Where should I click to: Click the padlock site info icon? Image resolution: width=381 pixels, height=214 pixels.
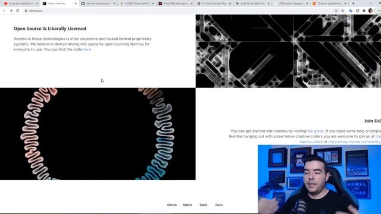click(26, 11)
